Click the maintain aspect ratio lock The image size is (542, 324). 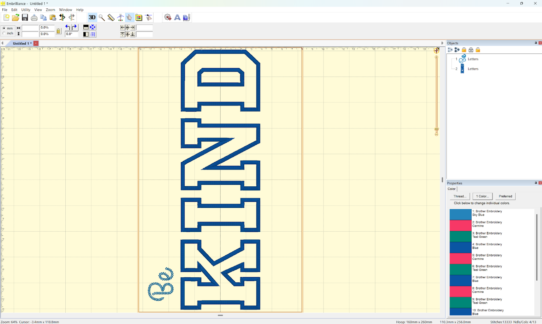pos(59,31)
